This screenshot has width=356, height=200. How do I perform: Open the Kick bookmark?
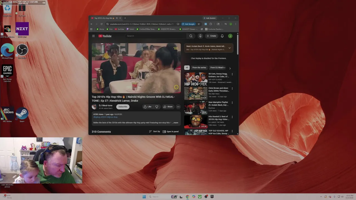109,29
